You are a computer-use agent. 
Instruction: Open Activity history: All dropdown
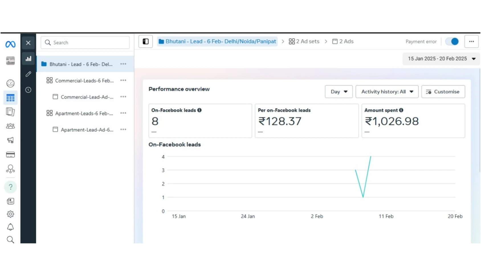pyautogui.click(x=387, y=92)
